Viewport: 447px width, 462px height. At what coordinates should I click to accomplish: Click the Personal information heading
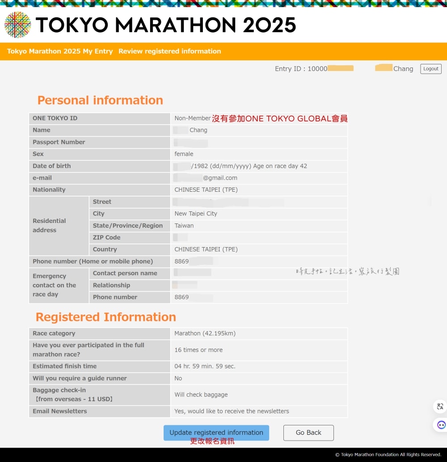(x=100, y=100)
